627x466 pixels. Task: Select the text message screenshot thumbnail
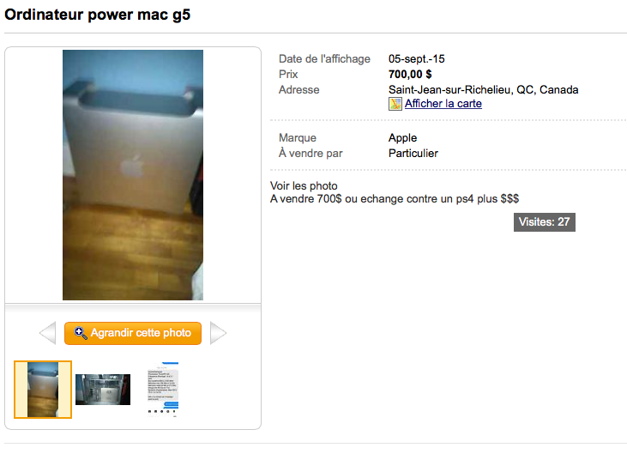[163, 390]
